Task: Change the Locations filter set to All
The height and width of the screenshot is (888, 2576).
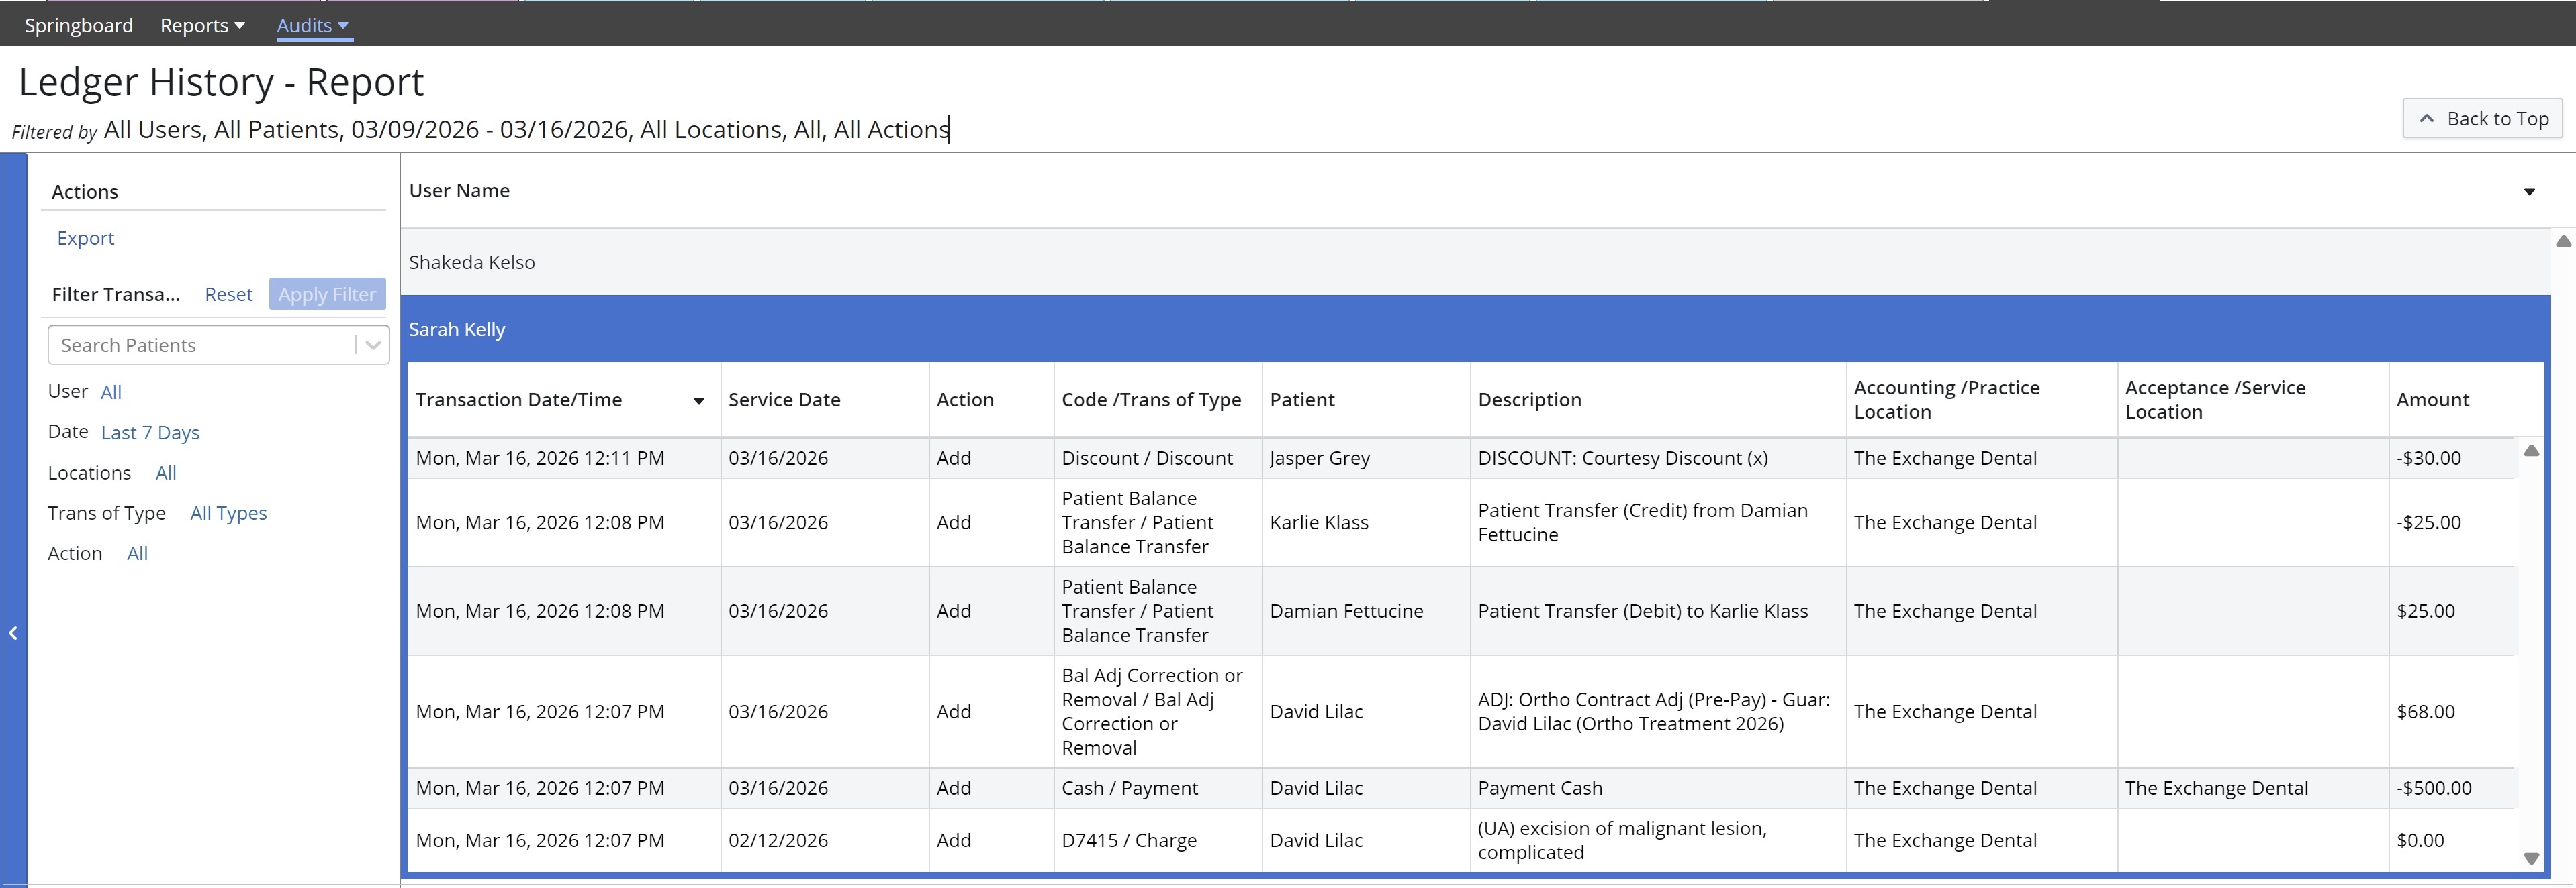Action: pyautogui.click(x=166, y=474)
